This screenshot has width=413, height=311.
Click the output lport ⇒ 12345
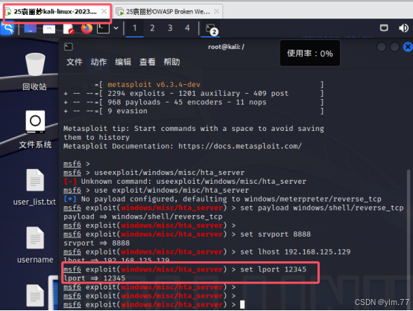[94, 278]
